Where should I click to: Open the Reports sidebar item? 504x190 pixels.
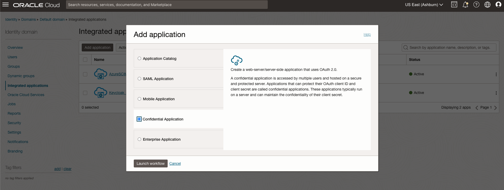[14, 113]
